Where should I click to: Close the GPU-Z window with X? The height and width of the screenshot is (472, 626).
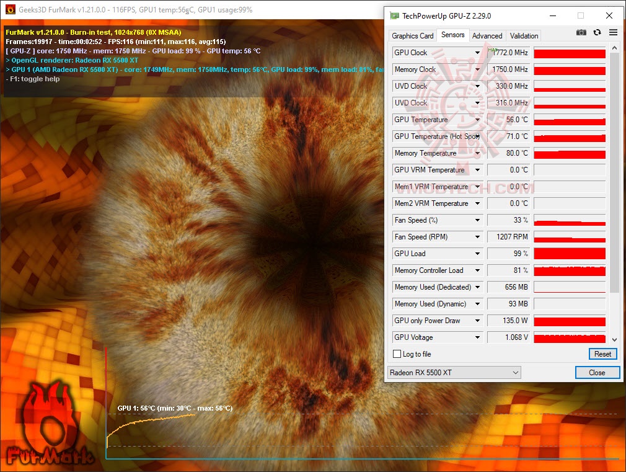click(609, 16)
